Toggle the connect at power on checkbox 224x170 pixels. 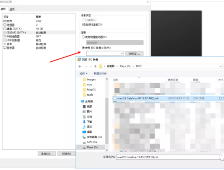pos(83,24)
